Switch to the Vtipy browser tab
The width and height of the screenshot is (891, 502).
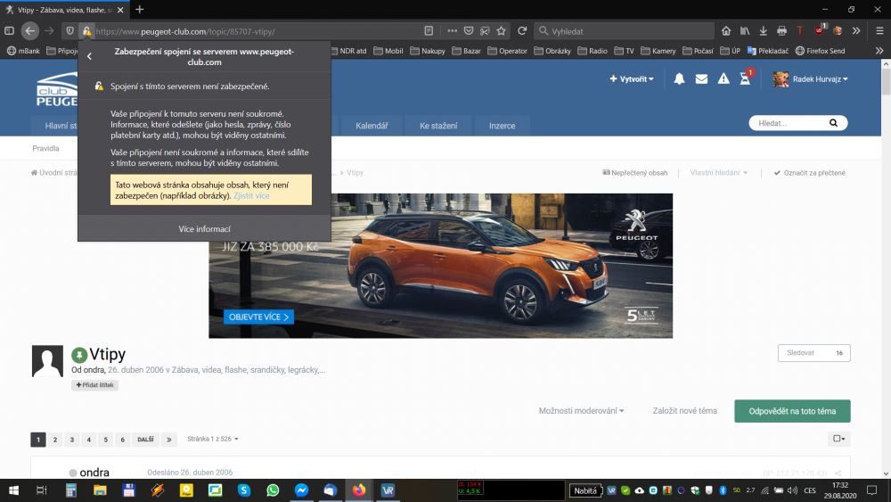tap(63, 10)
